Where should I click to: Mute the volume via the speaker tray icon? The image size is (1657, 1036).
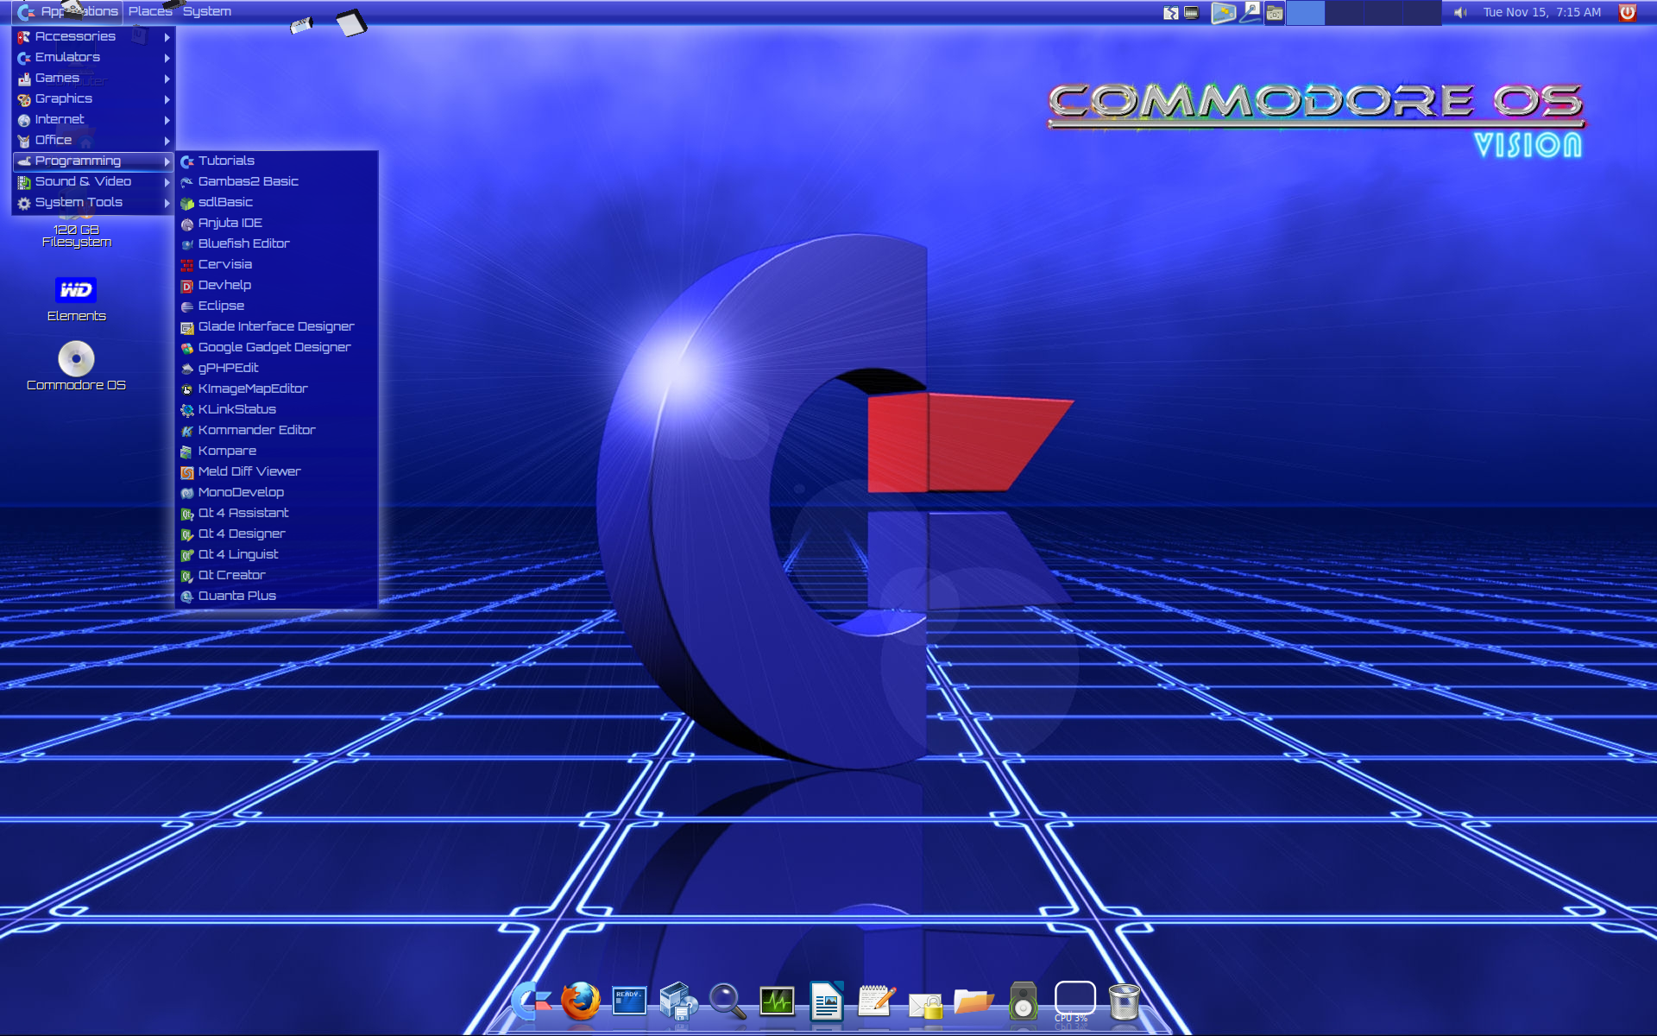point(1459,12)
